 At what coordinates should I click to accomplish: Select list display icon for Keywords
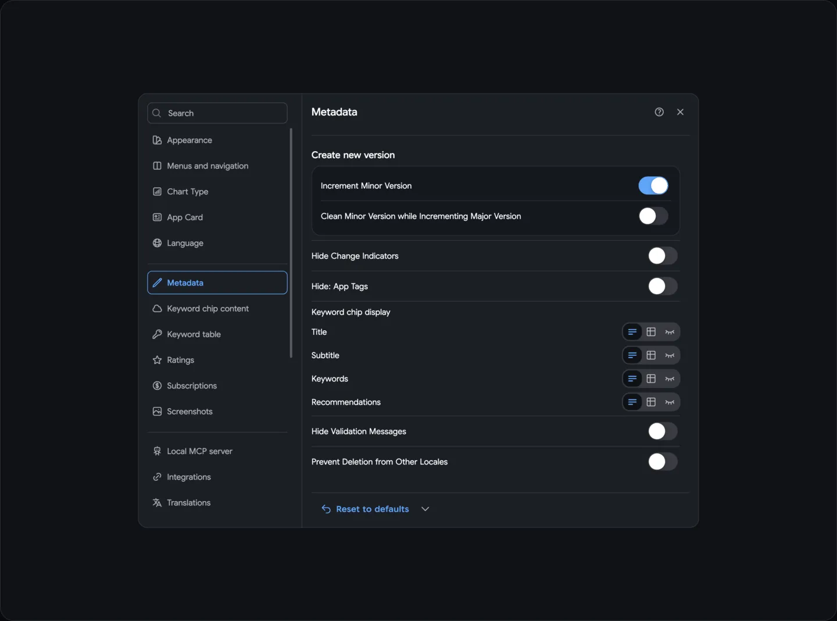[632, 379]
